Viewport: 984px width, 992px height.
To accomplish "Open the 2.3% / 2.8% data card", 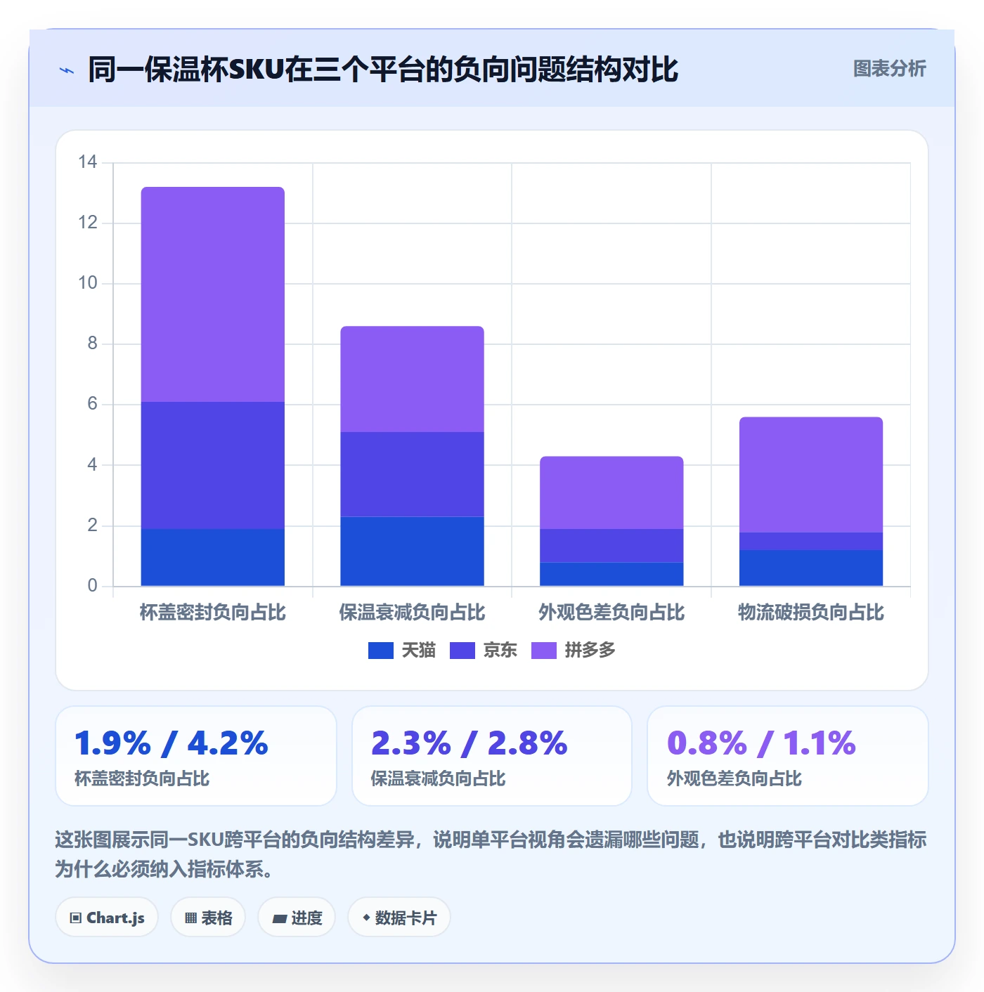I will 492,756.
